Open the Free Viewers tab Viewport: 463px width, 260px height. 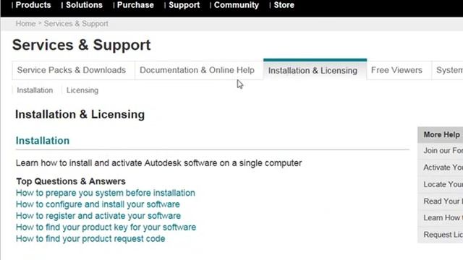(396, 70)
